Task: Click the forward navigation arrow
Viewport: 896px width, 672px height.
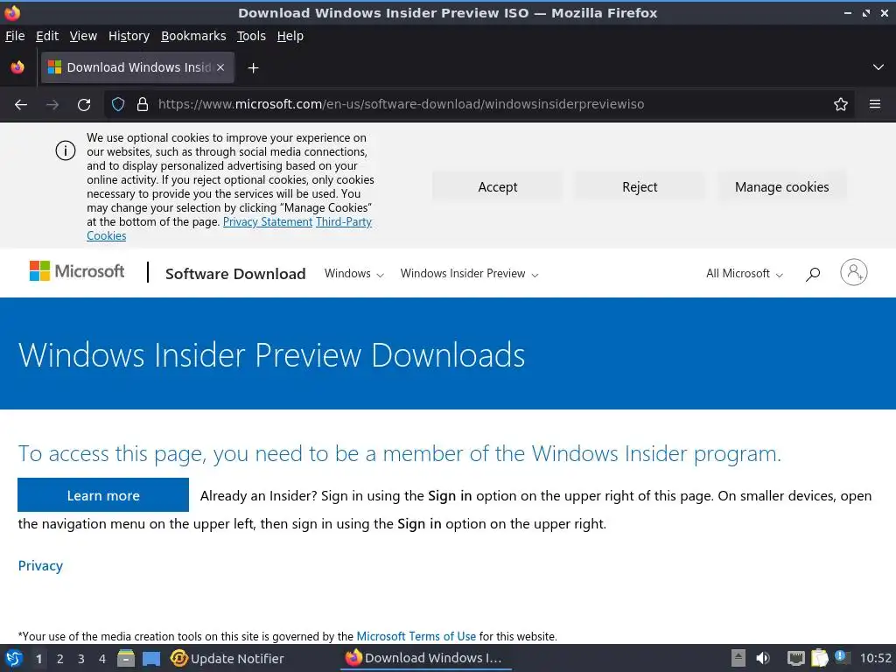Action: coord(52,105)
